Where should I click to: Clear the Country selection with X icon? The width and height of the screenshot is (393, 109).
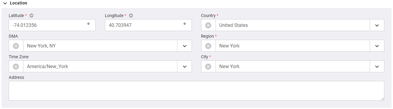[208, 25]
